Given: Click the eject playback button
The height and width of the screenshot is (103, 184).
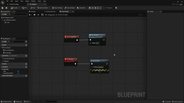Looking at the screenshot, I should 98,8.
